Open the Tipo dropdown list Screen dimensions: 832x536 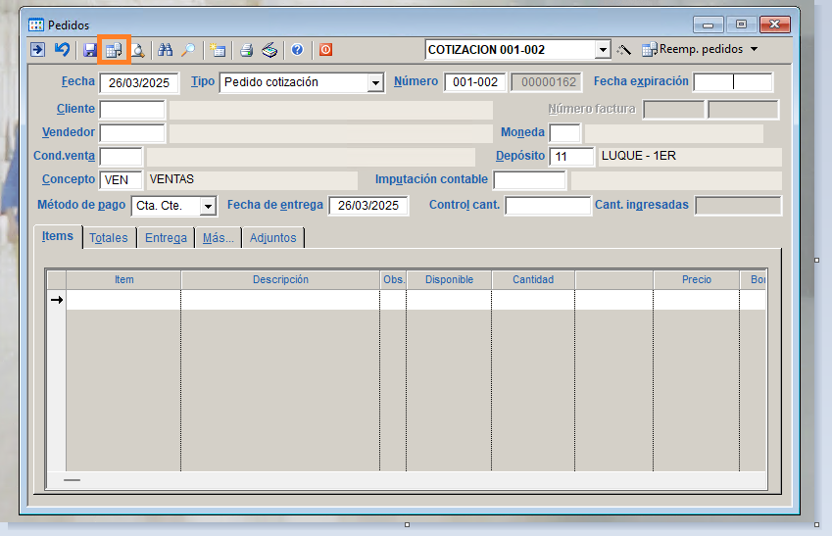pos(374,83)
